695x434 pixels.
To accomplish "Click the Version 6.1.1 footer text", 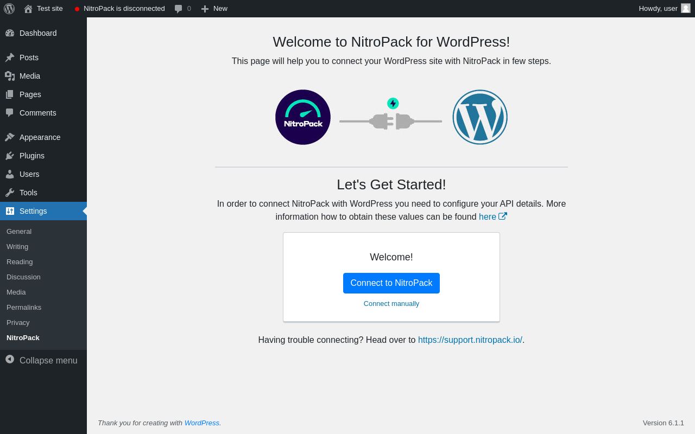I will (x=664, y=423).
